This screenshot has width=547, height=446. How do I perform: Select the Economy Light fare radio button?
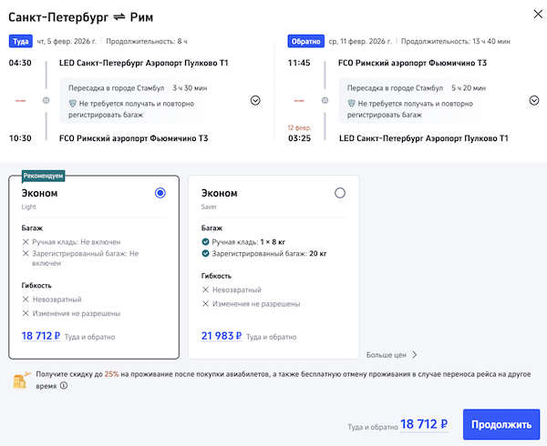pos(160,193)
